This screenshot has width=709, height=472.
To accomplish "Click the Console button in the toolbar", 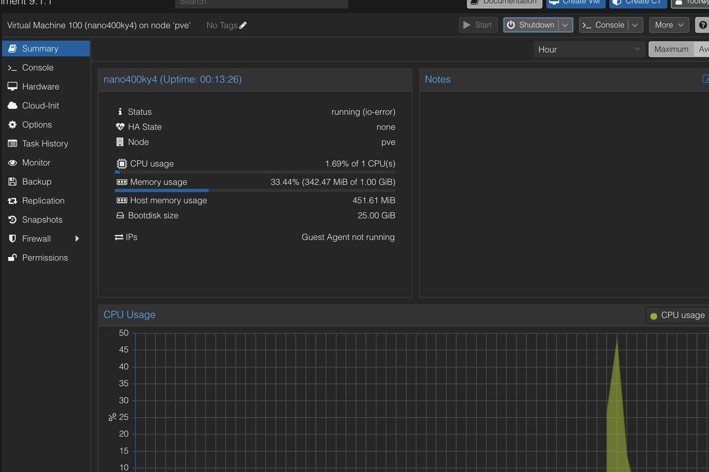I will (x=603, y=25).
